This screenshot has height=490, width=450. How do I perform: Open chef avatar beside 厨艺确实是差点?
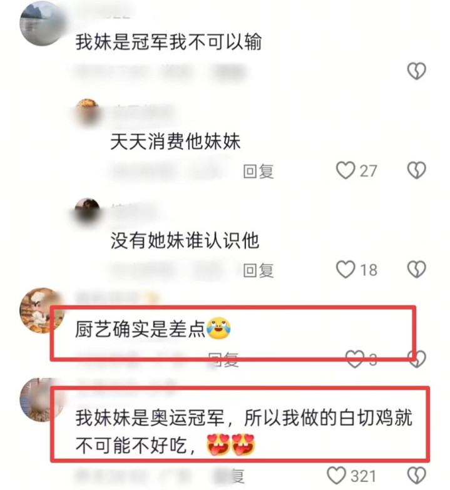(41, 310)
